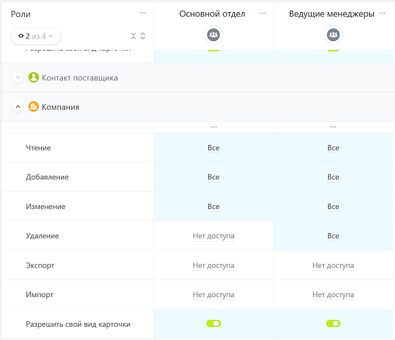This screenshot has height=340, width=395.
Task: Click the Чтение row label
Action: coord(38,148)
